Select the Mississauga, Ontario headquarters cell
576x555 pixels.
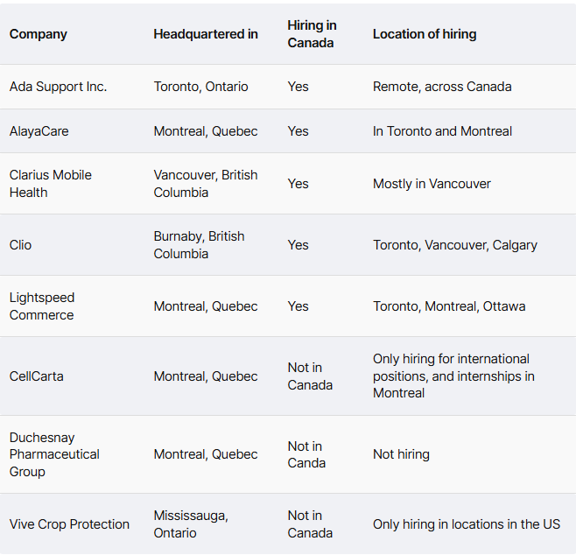(191, 524)
